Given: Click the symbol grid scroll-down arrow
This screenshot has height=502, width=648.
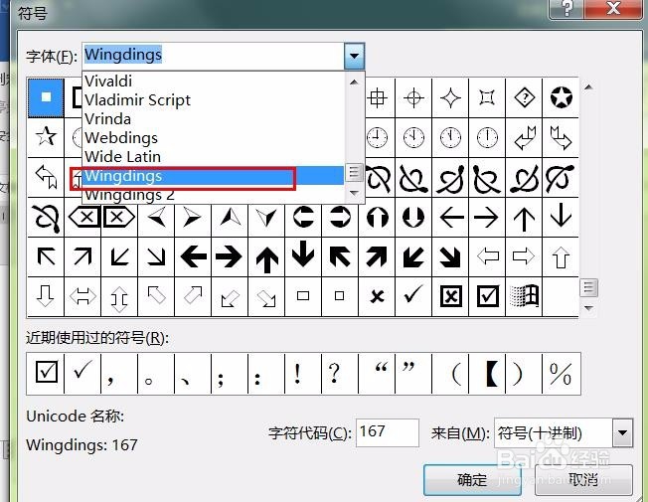Looking at the screenshot, I should pos(588,307).
